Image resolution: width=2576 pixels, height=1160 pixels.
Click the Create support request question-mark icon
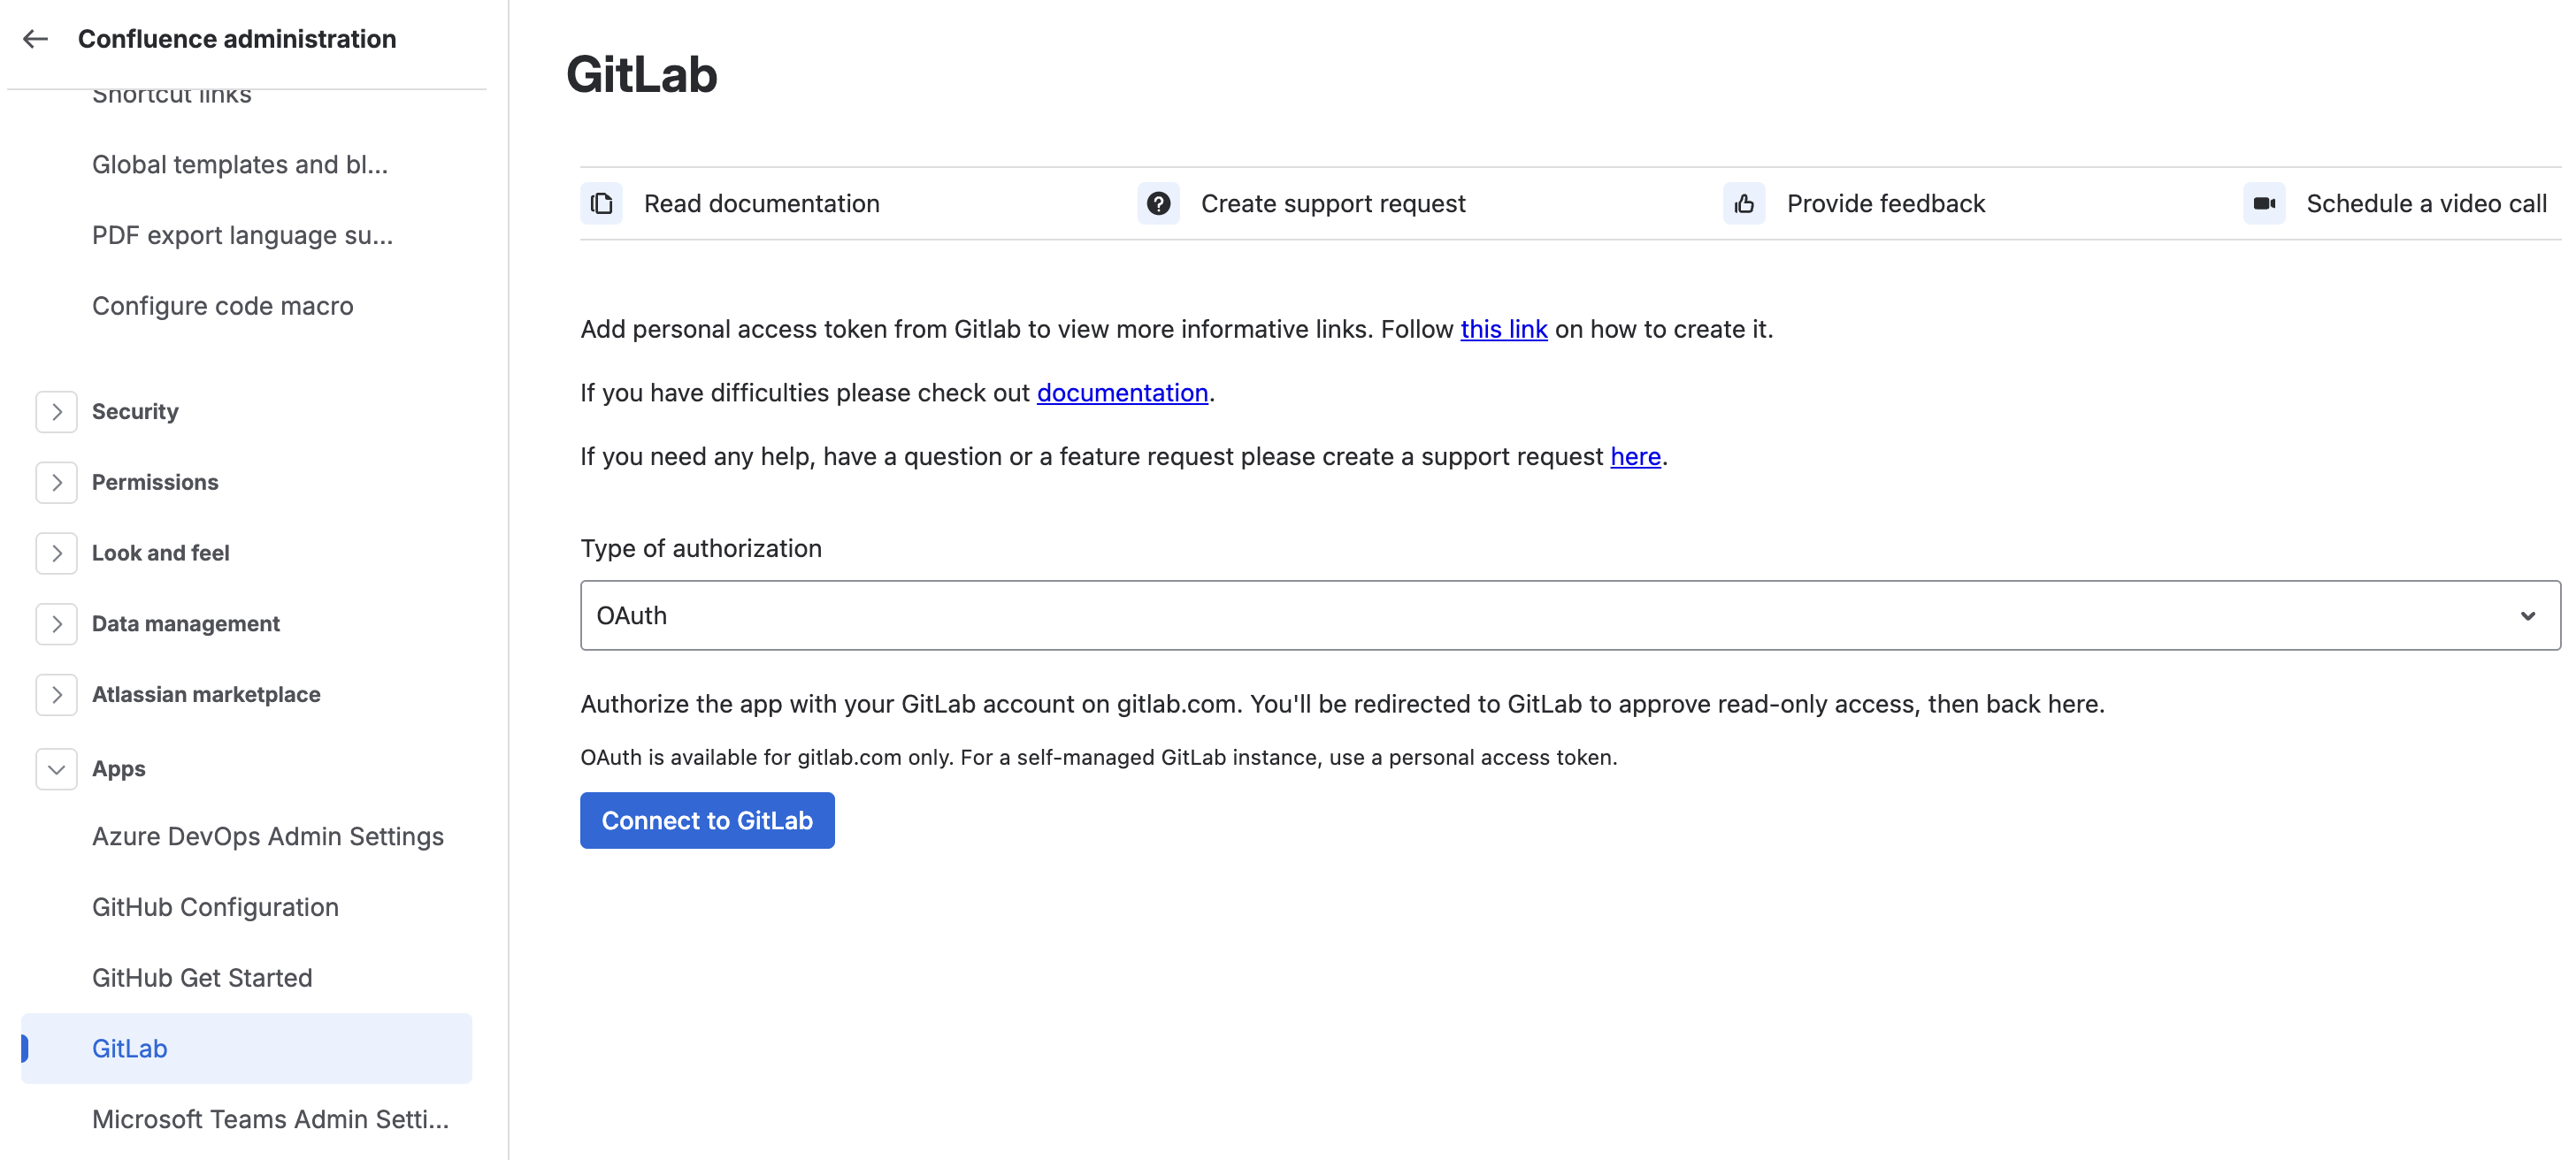[x=1158, y=204]
